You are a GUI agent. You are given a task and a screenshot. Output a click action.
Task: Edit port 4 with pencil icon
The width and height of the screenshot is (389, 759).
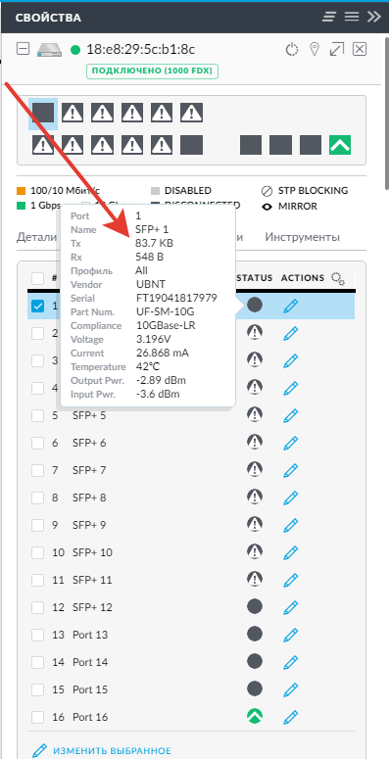coord(290,388)
